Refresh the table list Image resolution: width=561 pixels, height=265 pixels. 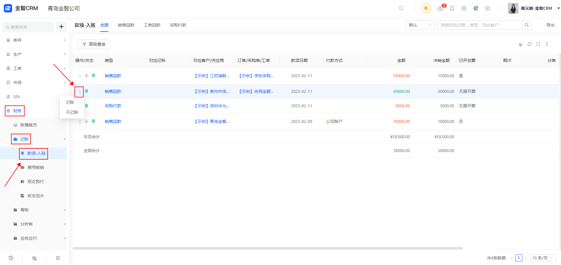point(529,44)
